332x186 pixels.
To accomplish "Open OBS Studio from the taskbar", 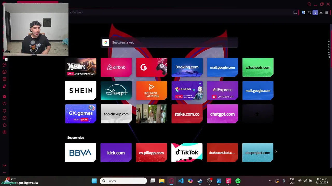I will coord(209,181).
